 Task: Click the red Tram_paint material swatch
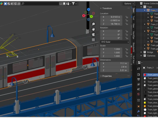click(x=145, y=75)
